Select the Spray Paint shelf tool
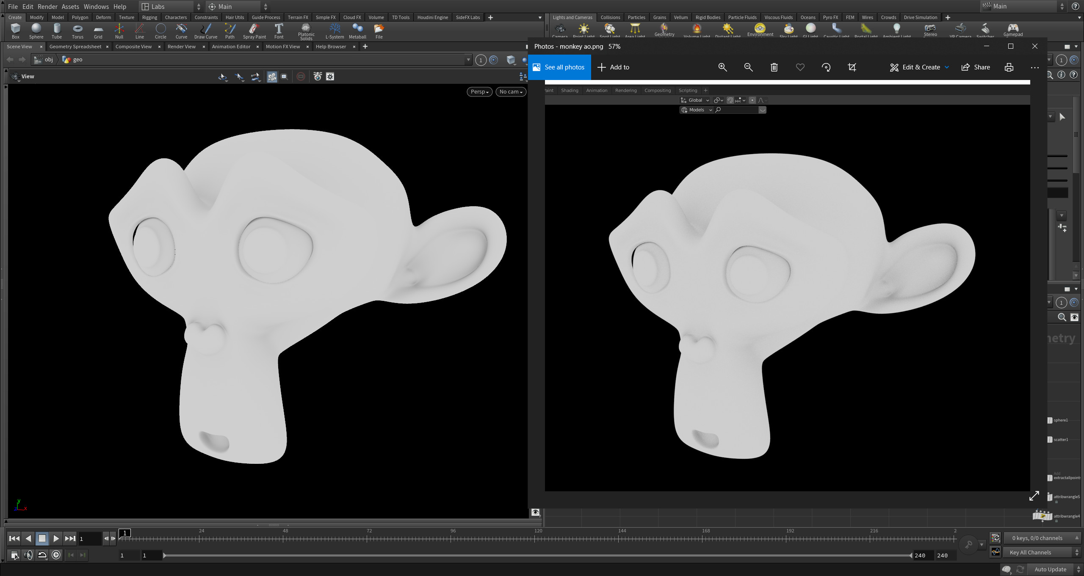Screen dimensions: 1084x576 [x=254, y=30]
